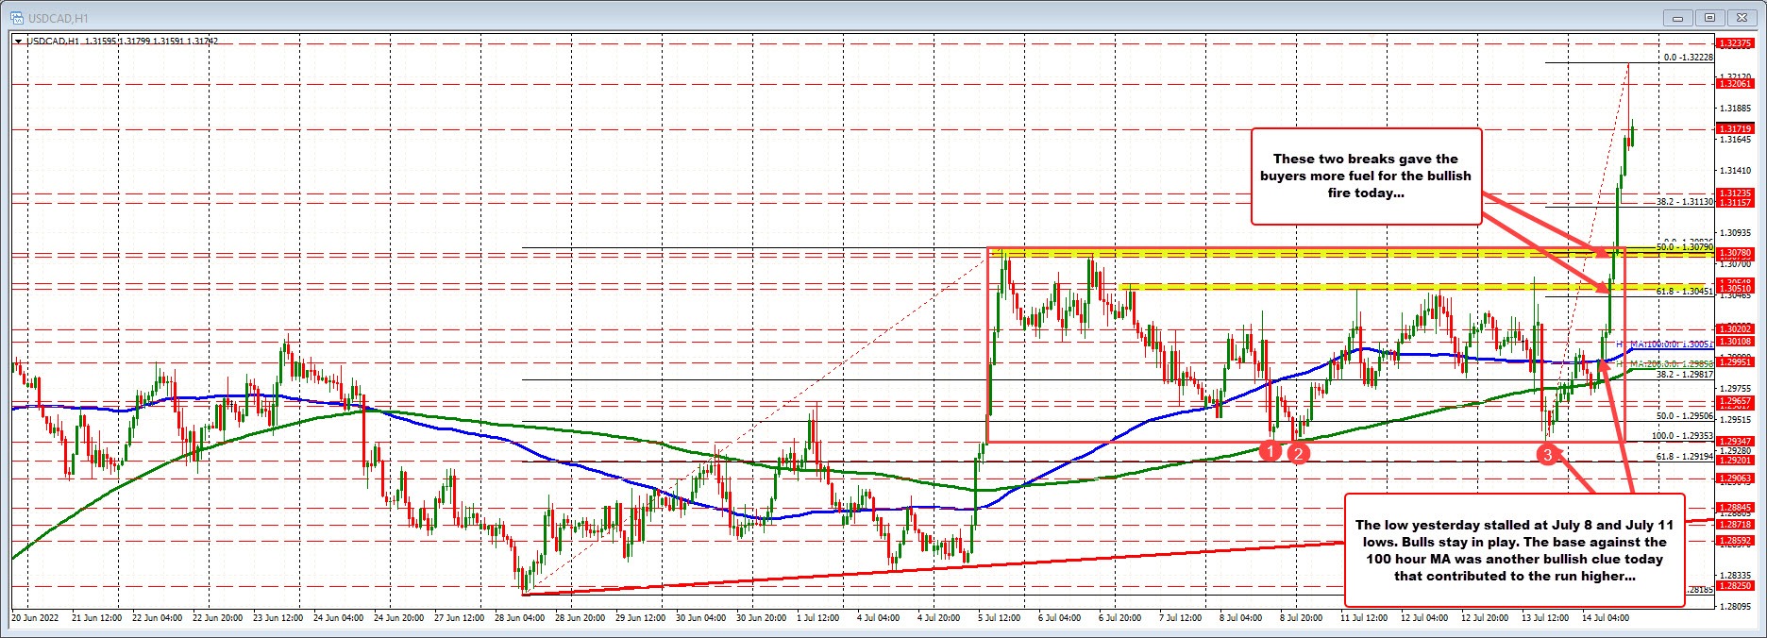Click the red 1.28845 price label
The image size is (1767, 638).
[x=1736, y=508]
